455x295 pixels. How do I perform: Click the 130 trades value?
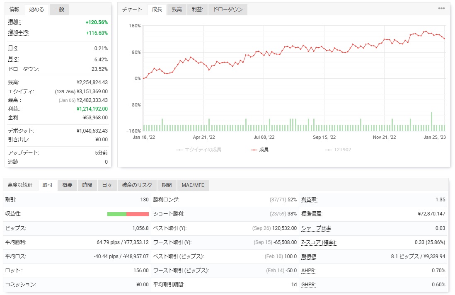point(145,200)
